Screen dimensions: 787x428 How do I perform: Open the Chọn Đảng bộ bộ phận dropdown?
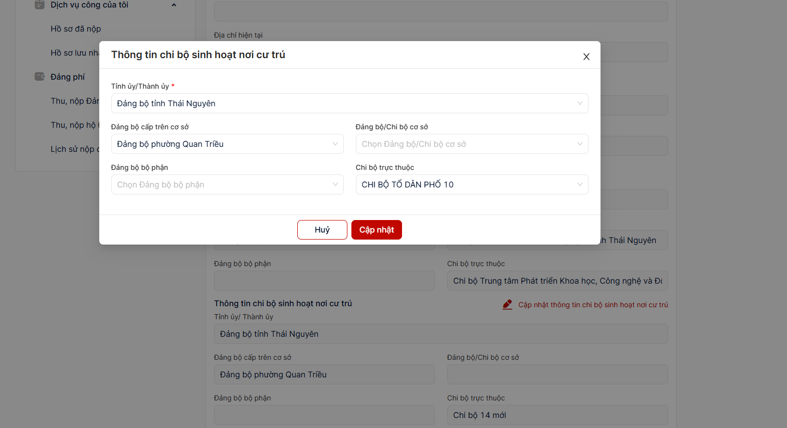tap(227, 184)
